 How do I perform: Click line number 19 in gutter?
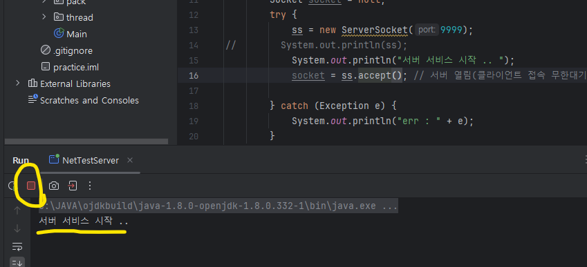coord(193,121)
